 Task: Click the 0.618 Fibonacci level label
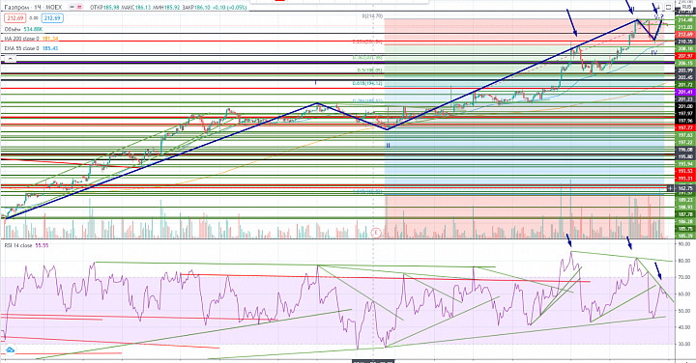click(367, 83)
